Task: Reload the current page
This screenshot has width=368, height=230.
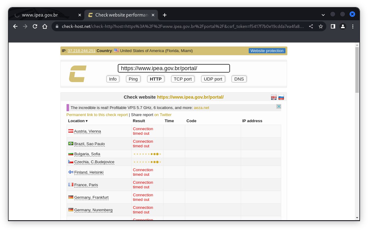Action: 35,26
